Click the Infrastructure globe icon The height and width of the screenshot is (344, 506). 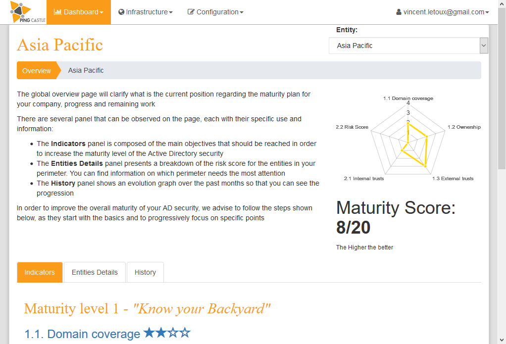pos(121,12)
